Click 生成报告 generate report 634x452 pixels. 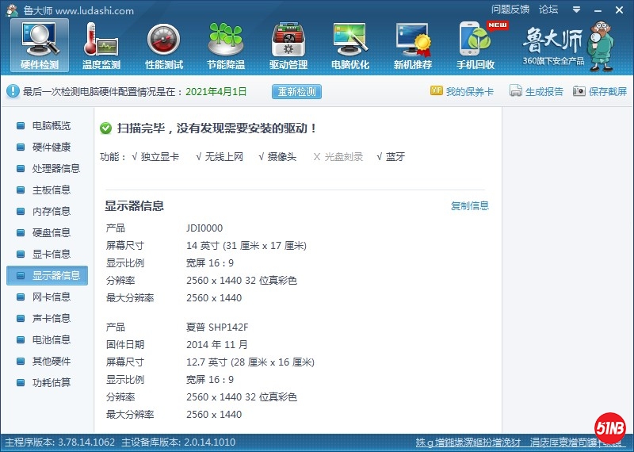click(537, 91)
